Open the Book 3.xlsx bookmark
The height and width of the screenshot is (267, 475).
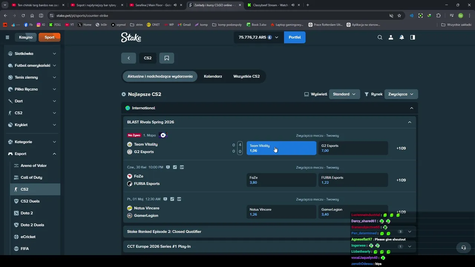[256, 25]
